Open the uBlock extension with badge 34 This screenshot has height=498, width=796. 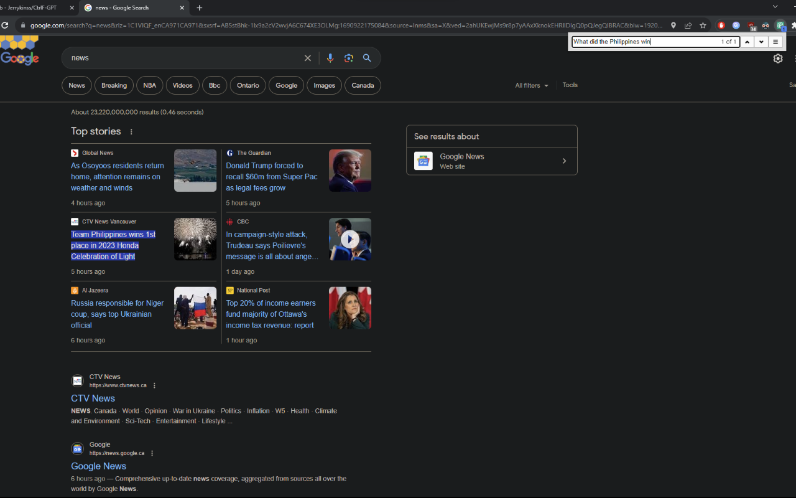point(751,26)
